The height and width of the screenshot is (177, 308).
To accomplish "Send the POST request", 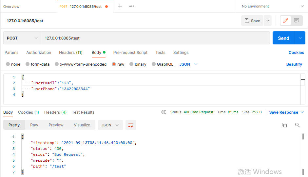I will pyautogui.click(x=283, y=38).
